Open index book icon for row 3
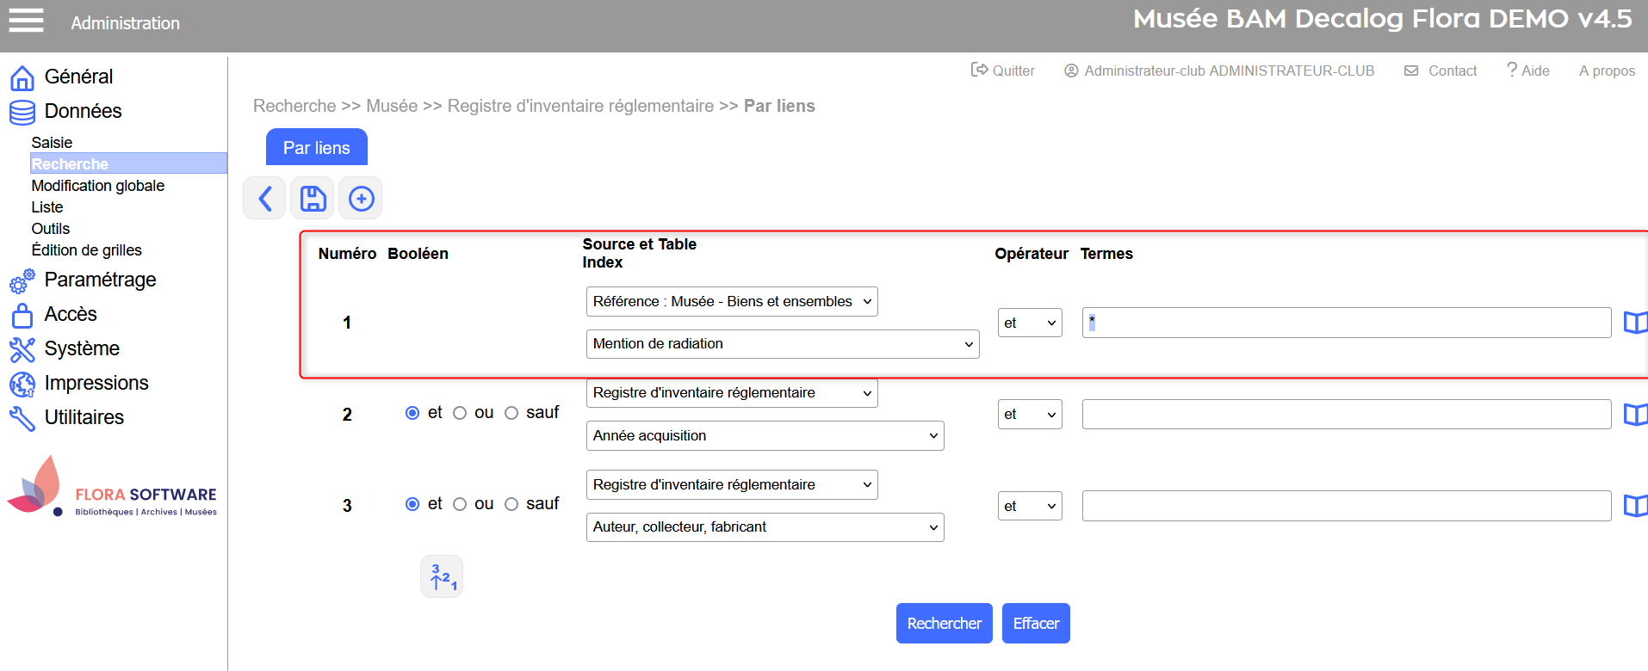The image size is (1648, 671). tap(1634, 506)
